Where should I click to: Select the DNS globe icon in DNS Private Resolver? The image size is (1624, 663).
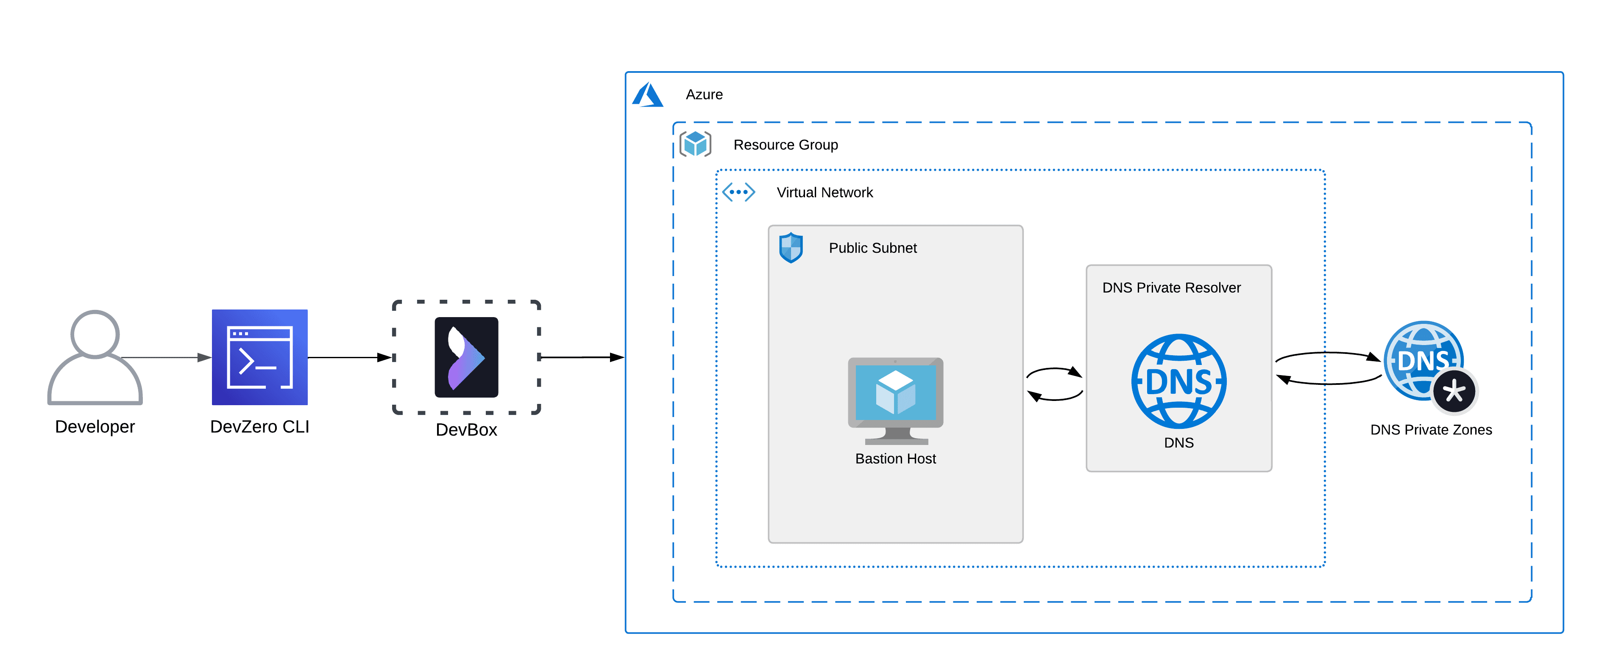[x=1179, y=381]
